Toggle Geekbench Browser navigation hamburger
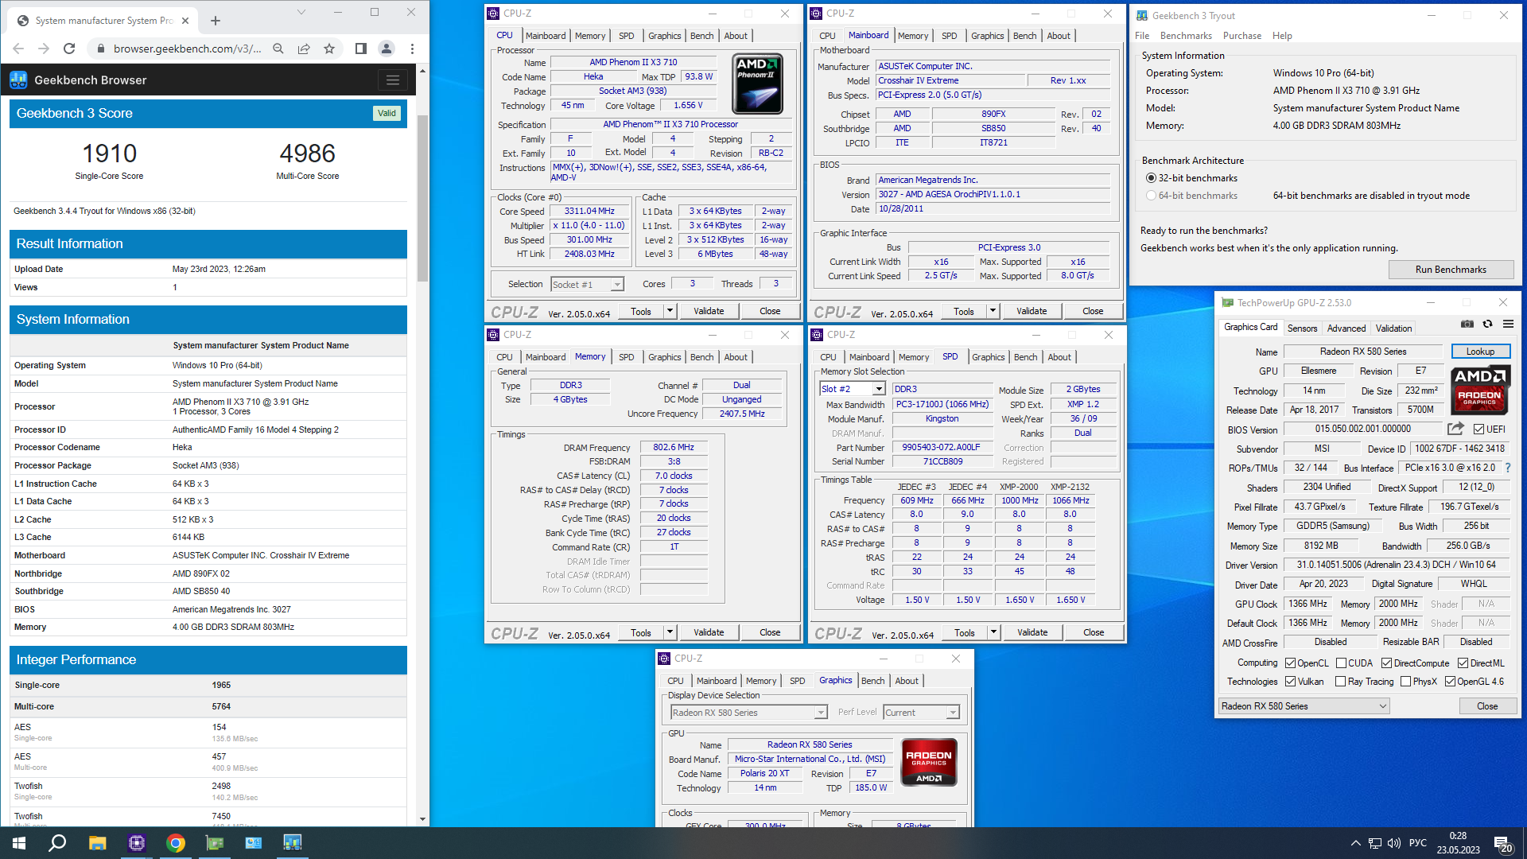 tap(392, 80)
